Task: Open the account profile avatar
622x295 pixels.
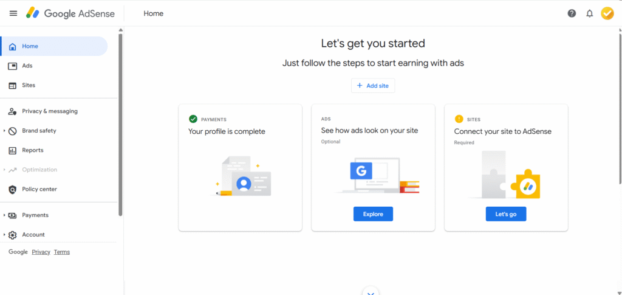Action: pos(607,13)
